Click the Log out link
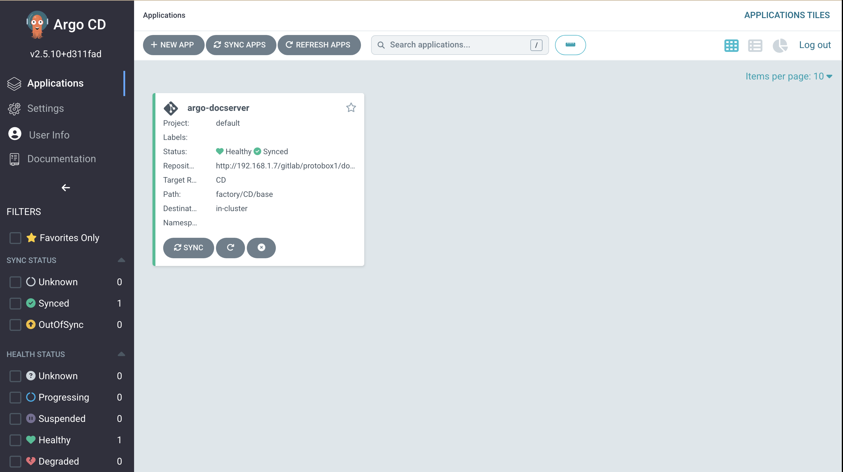This screenshot has height=472, width=843. 815,45
